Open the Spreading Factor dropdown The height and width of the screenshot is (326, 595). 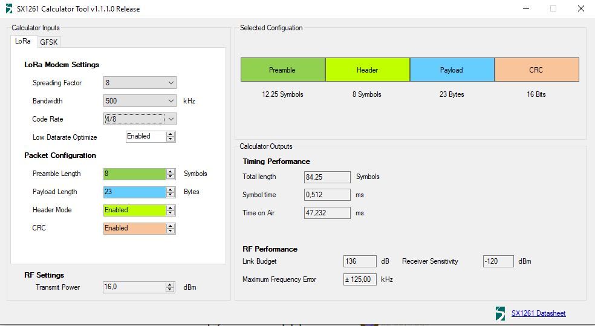pyautogui.click(x=140, y=82)
